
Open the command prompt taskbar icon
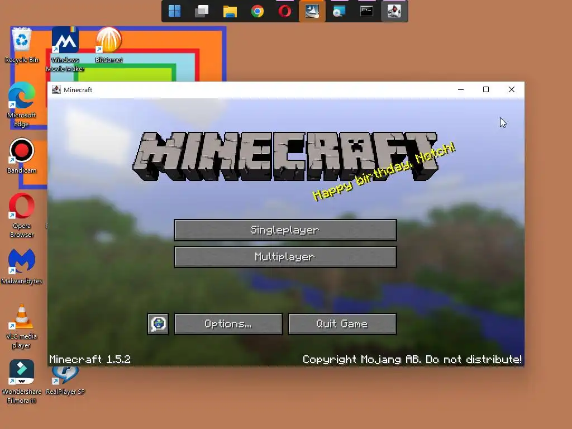(366, 11)
